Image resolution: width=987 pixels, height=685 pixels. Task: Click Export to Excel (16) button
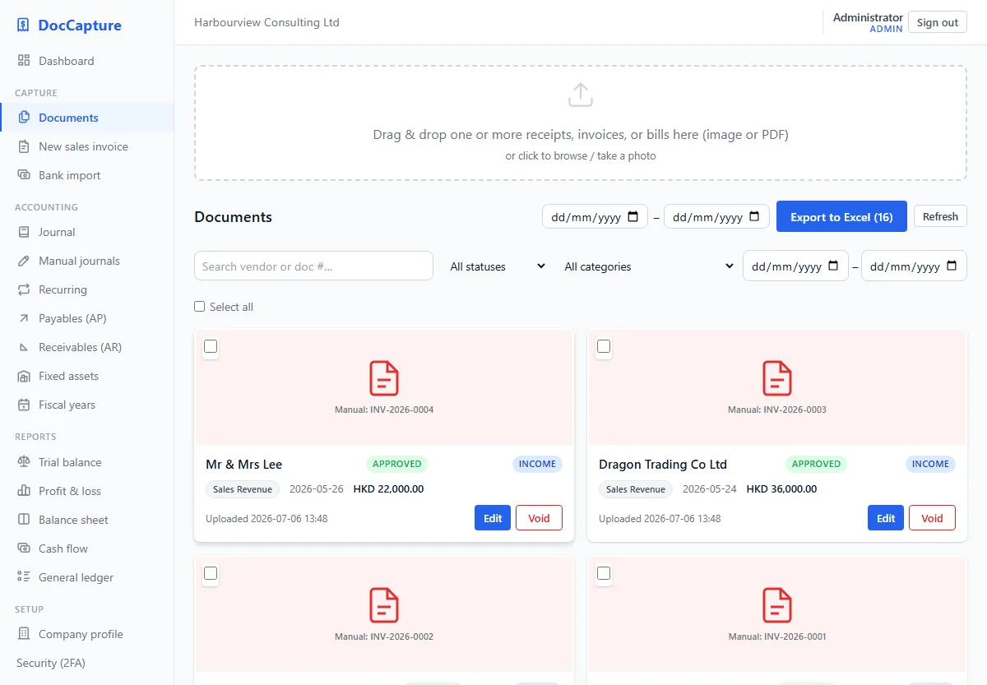coord(841,217)
